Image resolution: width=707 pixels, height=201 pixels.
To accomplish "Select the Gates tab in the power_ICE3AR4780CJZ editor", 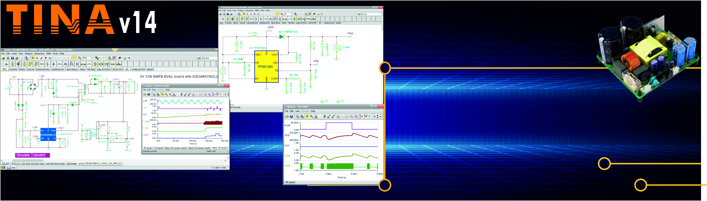I will coord(83,69).
